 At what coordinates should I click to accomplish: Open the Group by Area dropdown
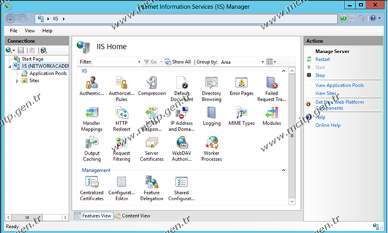click(263, 62)
